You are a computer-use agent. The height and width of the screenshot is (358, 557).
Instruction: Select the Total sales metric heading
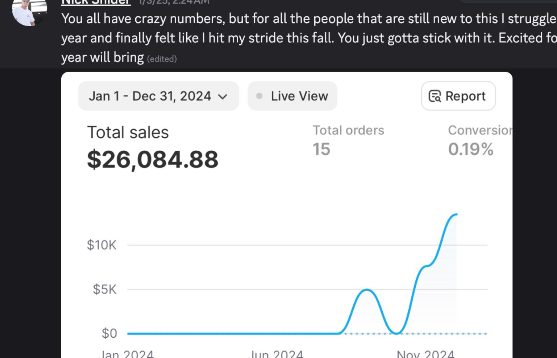tap(128, 132)
